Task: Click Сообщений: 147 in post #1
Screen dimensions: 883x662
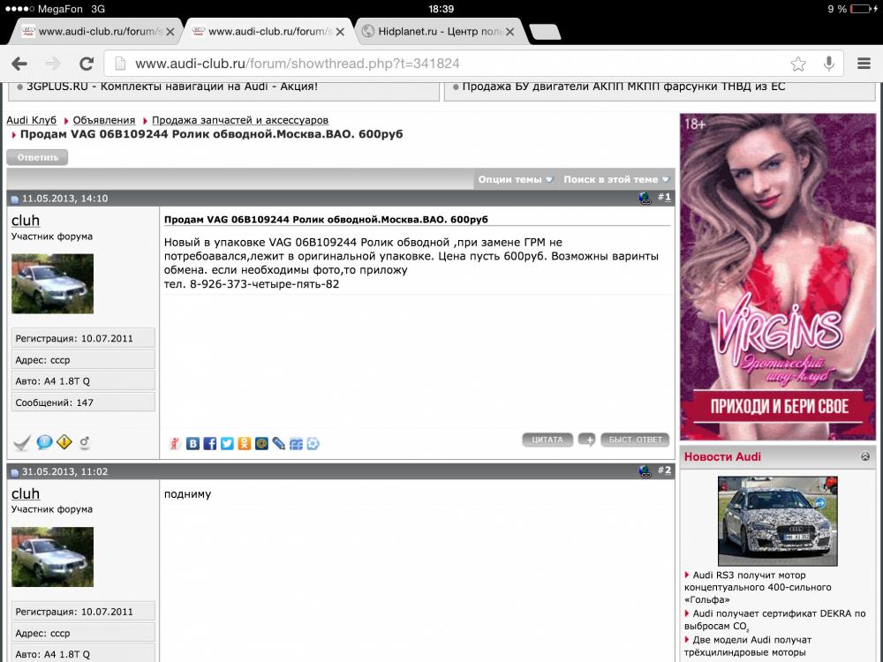Action: [x=83, y=402]
